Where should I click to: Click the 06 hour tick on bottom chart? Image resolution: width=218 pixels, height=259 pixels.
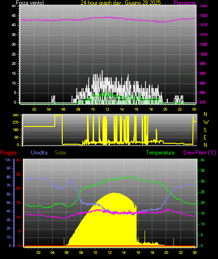(x=66, y=252)
